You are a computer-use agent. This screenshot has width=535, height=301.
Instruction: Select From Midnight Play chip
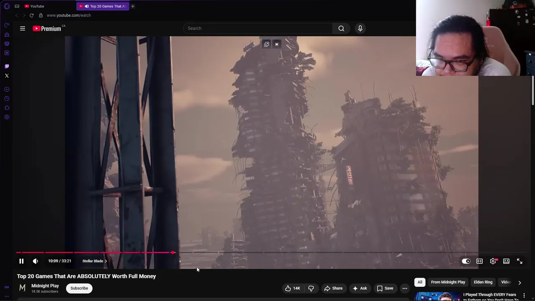tap(448, 282)
